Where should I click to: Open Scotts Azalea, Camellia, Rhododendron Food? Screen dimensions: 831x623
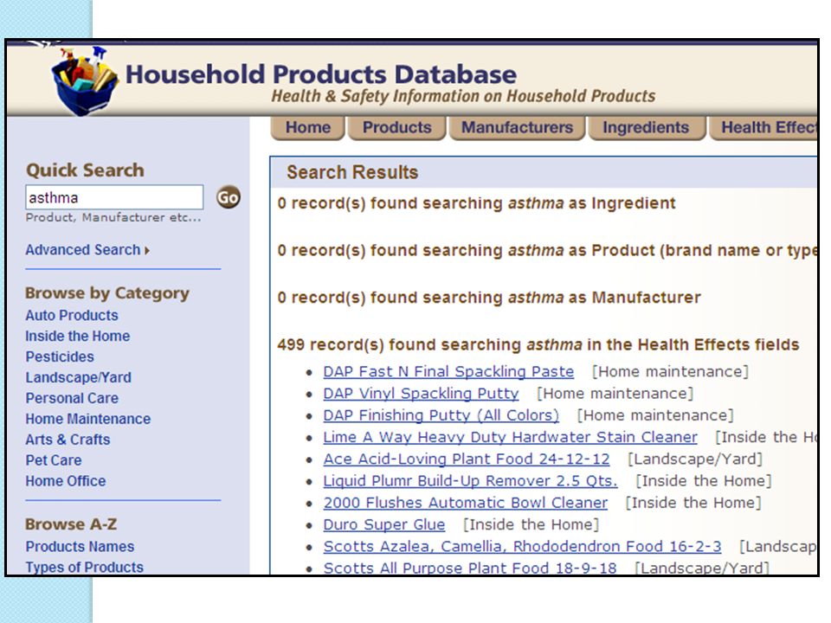pos(523,546)
